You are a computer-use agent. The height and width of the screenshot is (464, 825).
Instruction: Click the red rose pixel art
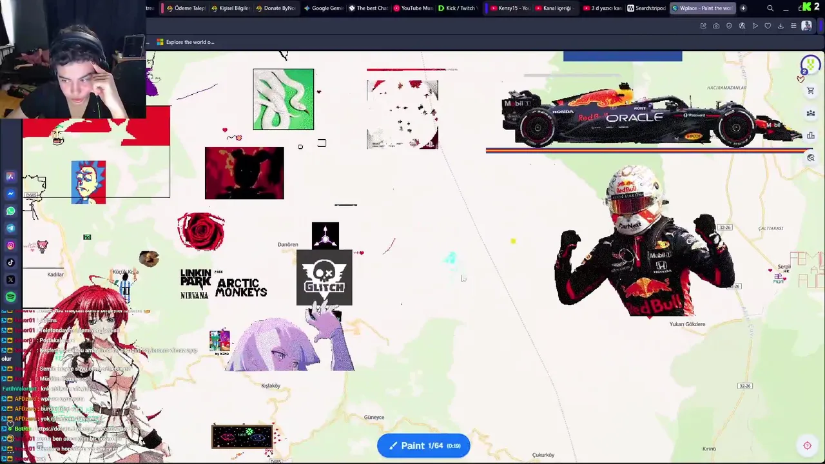coord(201,231)
